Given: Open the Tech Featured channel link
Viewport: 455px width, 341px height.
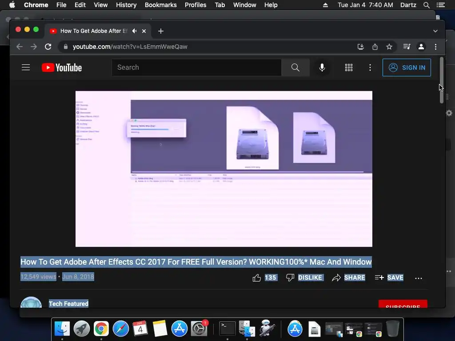Looking at the screenshot, I should pyautogui.click(x=68, y=304).
